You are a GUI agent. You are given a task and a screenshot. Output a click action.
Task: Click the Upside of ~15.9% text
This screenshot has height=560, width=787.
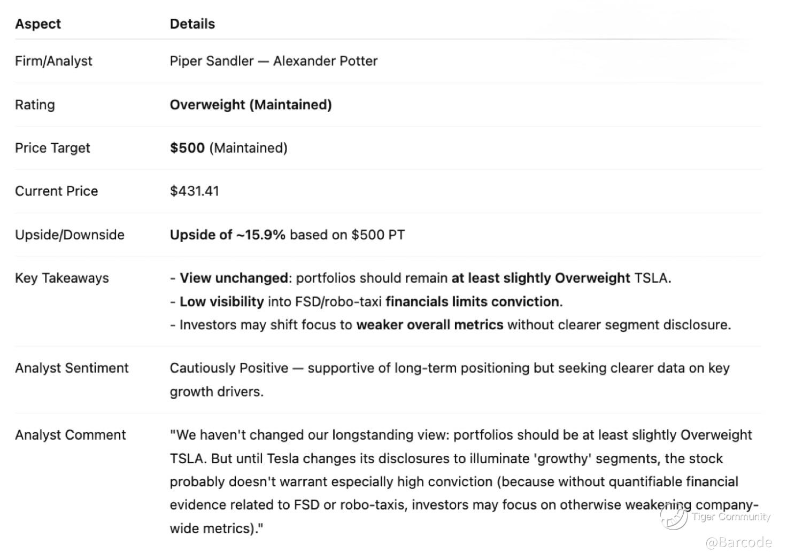click(228, 235)
